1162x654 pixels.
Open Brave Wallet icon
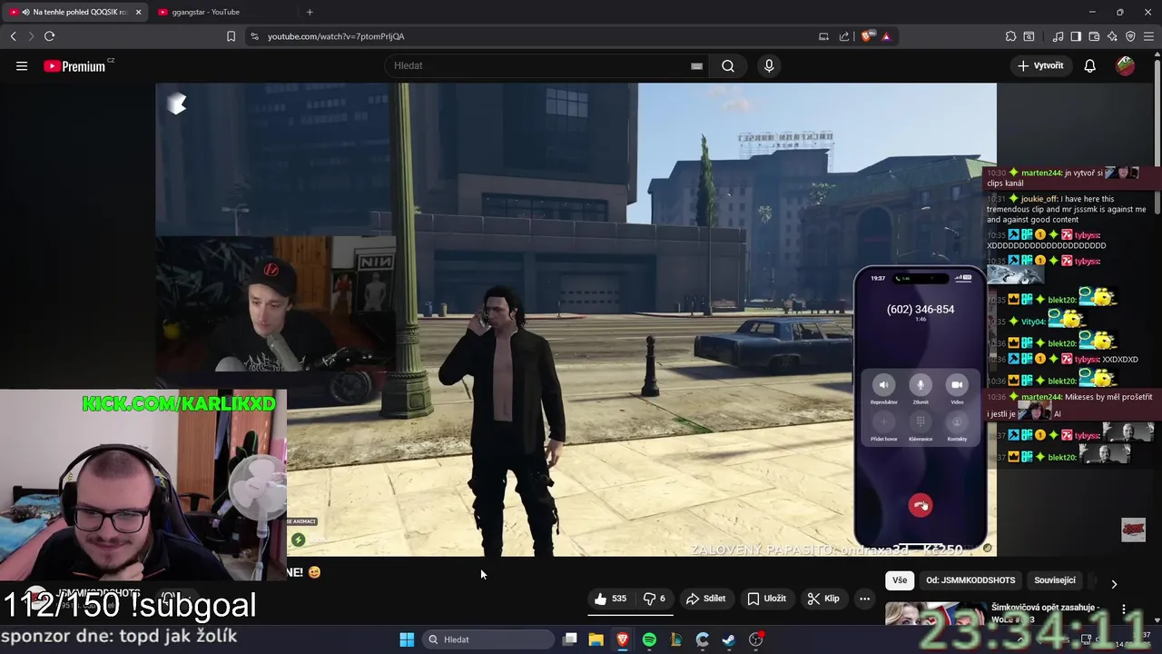tap(1094, 36)
